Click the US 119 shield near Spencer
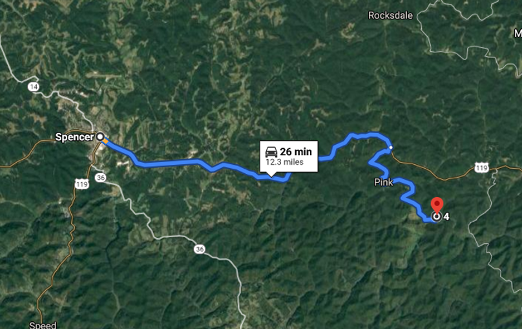This screenshot has width=522, height=329. 82,184
